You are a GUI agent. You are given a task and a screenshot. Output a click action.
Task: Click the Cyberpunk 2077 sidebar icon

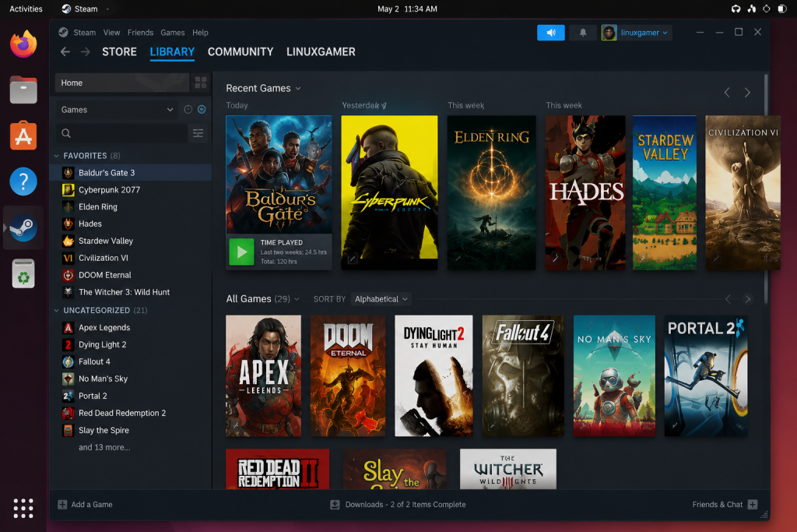point(68,190)
